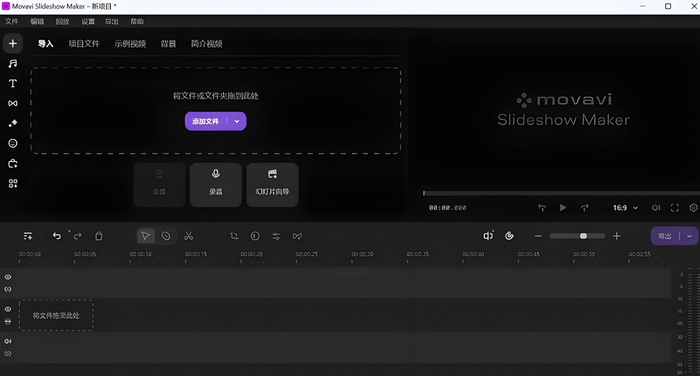
Task: Open the 16:9 aspect ratio dropdown
Action: tap(625, 208)
